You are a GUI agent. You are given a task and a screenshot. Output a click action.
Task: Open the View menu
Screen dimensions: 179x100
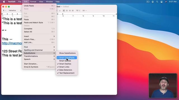click(41, 2)
